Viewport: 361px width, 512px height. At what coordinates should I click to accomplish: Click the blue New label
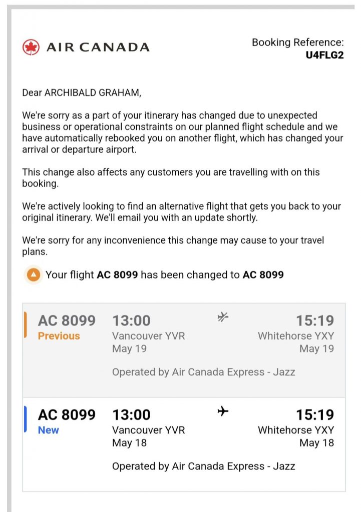pos(48,430)
